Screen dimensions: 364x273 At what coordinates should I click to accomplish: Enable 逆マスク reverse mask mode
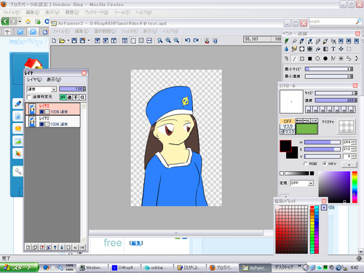pyautogui.click(x=288, y=132)
